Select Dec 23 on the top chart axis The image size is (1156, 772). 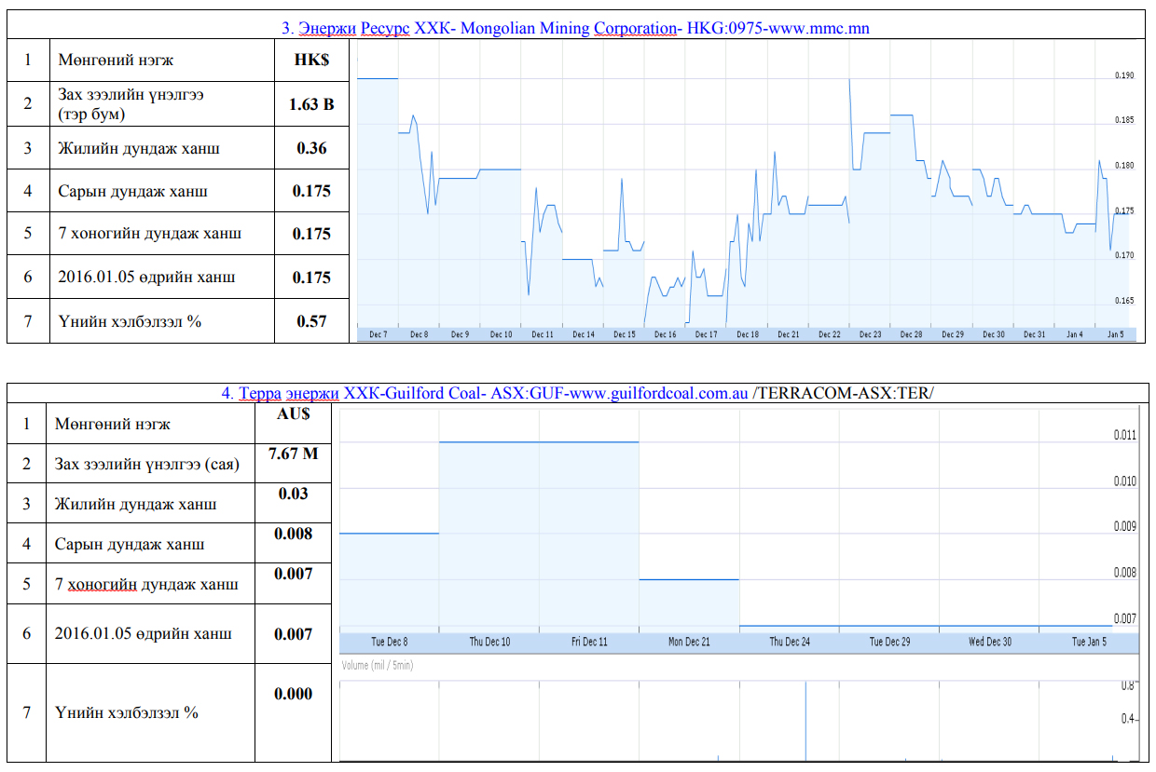click(870, 334)
